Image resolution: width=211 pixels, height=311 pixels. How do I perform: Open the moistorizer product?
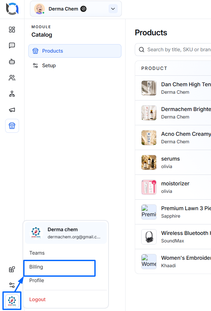coord(173,187)
